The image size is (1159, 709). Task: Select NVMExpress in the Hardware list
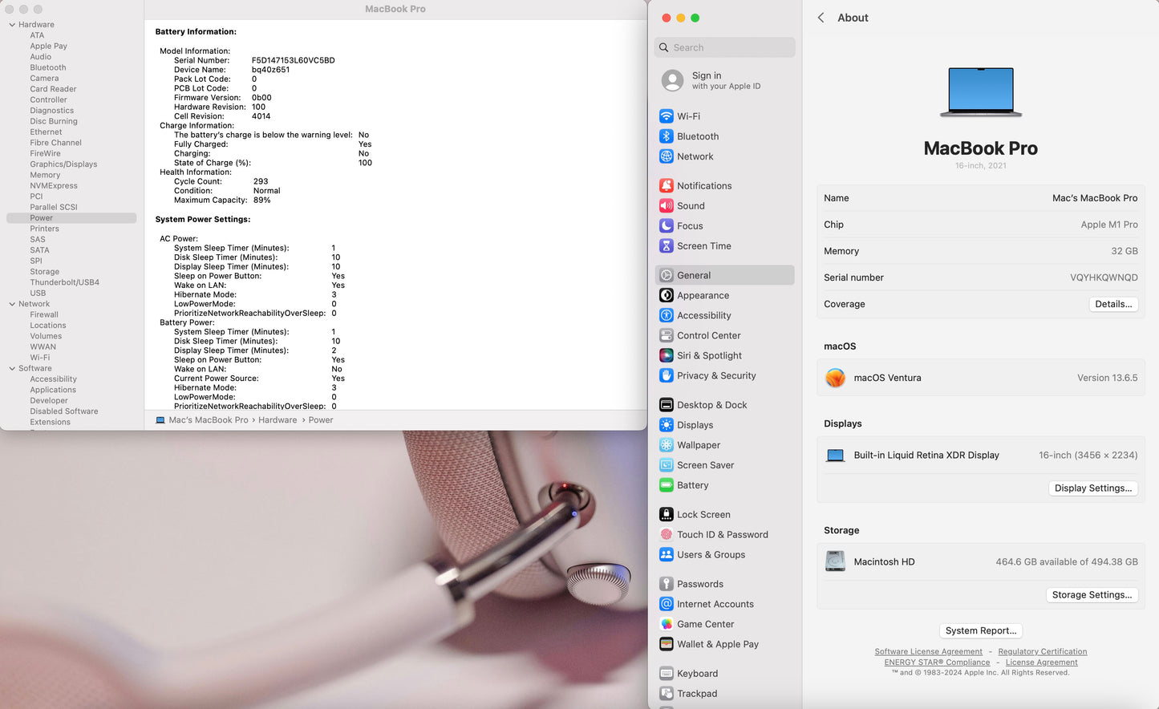coord(54,186)
